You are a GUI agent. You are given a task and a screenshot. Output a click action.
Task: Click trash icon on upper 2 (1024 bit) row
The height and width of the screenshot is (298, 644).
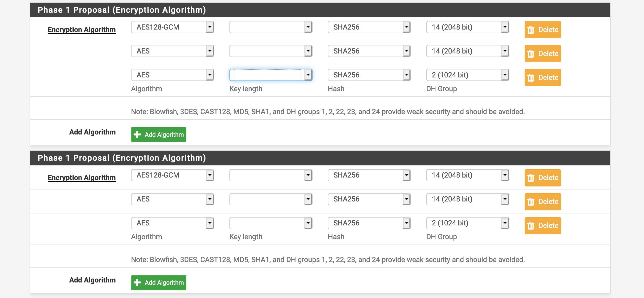(x=531, y=78)
